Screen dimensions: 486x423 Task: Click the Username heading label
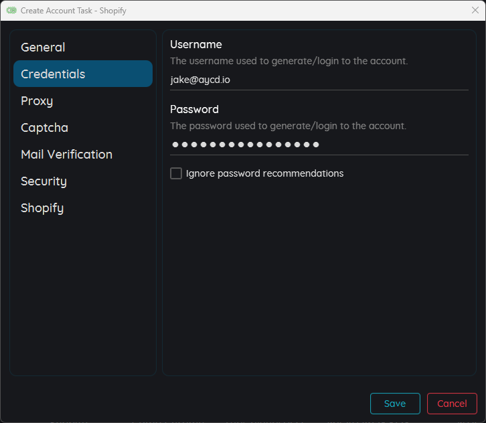(196, 44)
